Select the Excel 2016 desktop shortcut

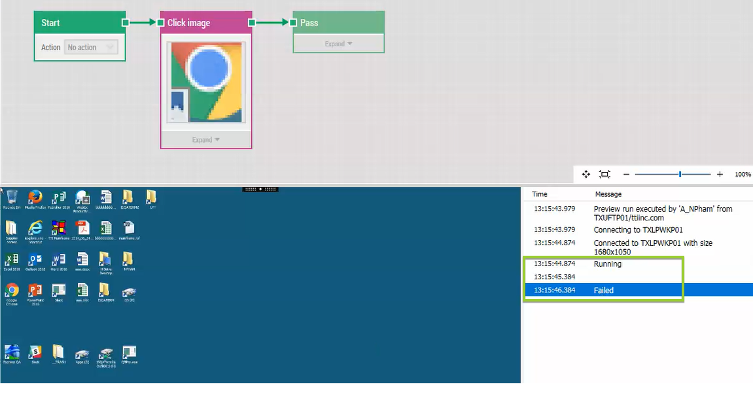point(12,262)
